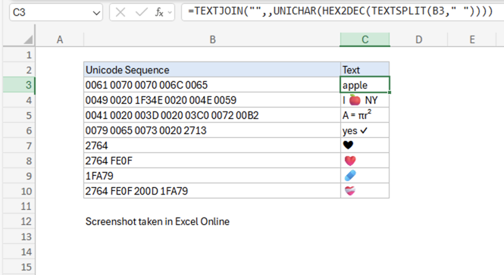Click the Name Box showing C3
504x275 pixels.
click(x=56, y=13)
